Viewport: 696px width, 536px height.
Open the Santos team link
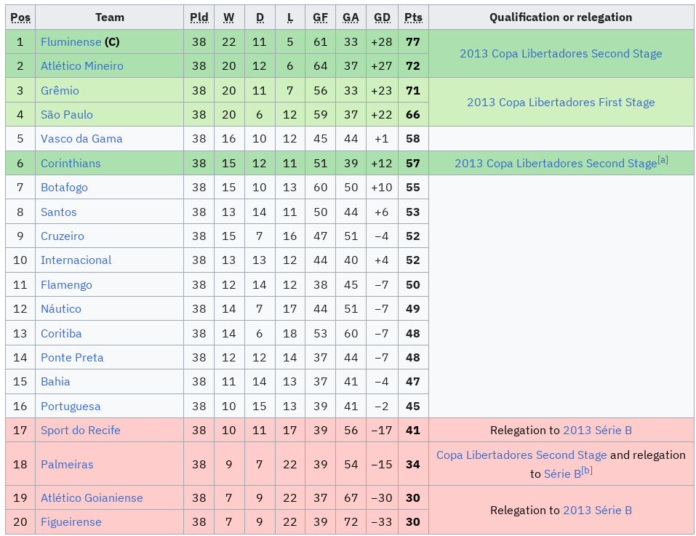point(59,212)
